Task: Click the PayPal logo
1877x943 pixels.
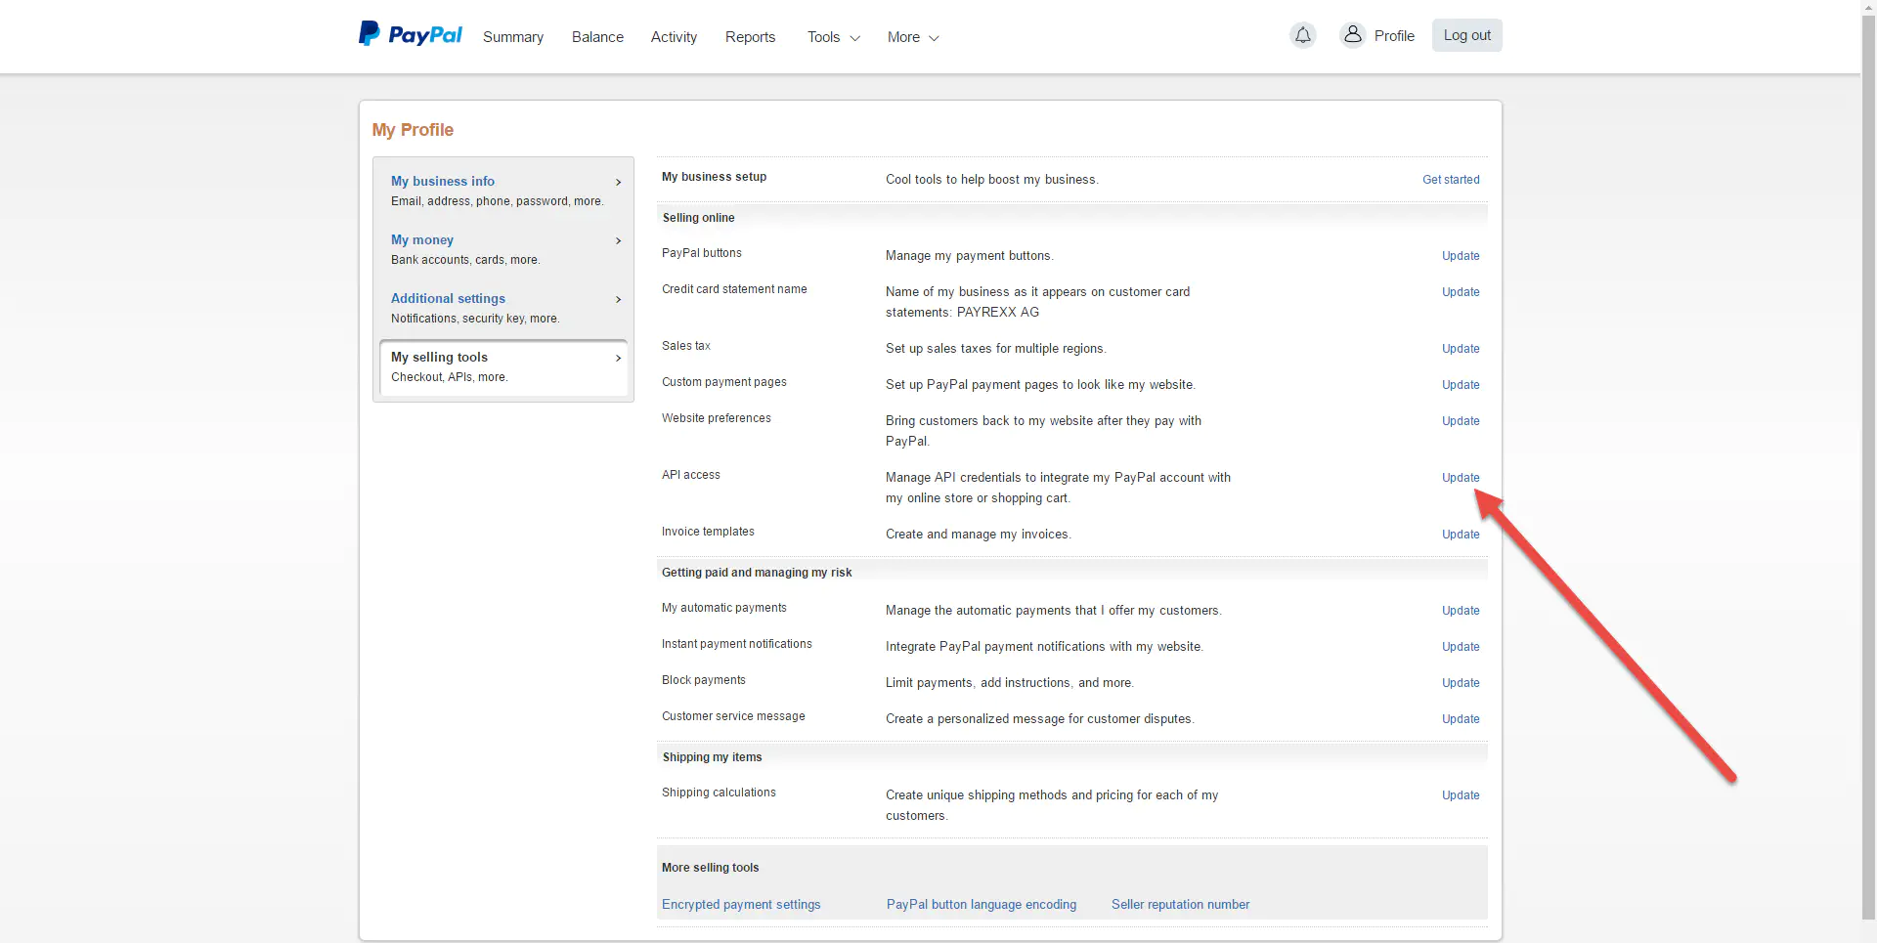Action: point(410,35)
